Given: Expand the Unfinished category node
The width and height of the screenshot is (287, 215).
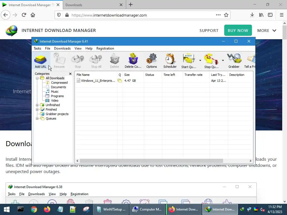Looking at the screenshot, I should point(37,105).
